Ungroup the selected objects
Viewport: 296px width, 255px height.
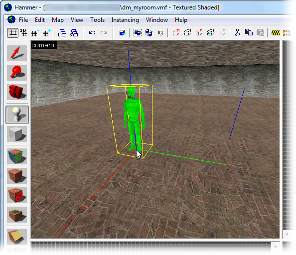[x=149, y=33]
